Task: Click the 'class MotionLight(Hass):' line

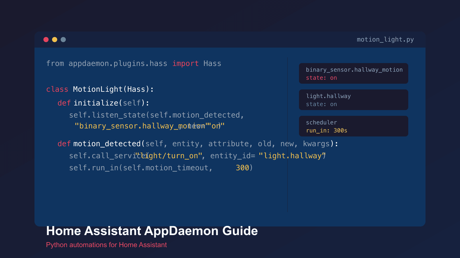Action: pos(100,89)
